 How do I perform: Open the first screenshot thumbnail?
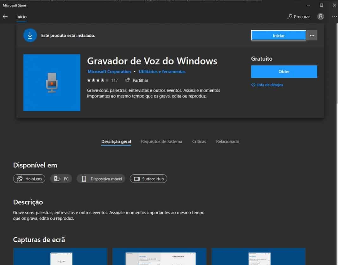tap(60, 256)
